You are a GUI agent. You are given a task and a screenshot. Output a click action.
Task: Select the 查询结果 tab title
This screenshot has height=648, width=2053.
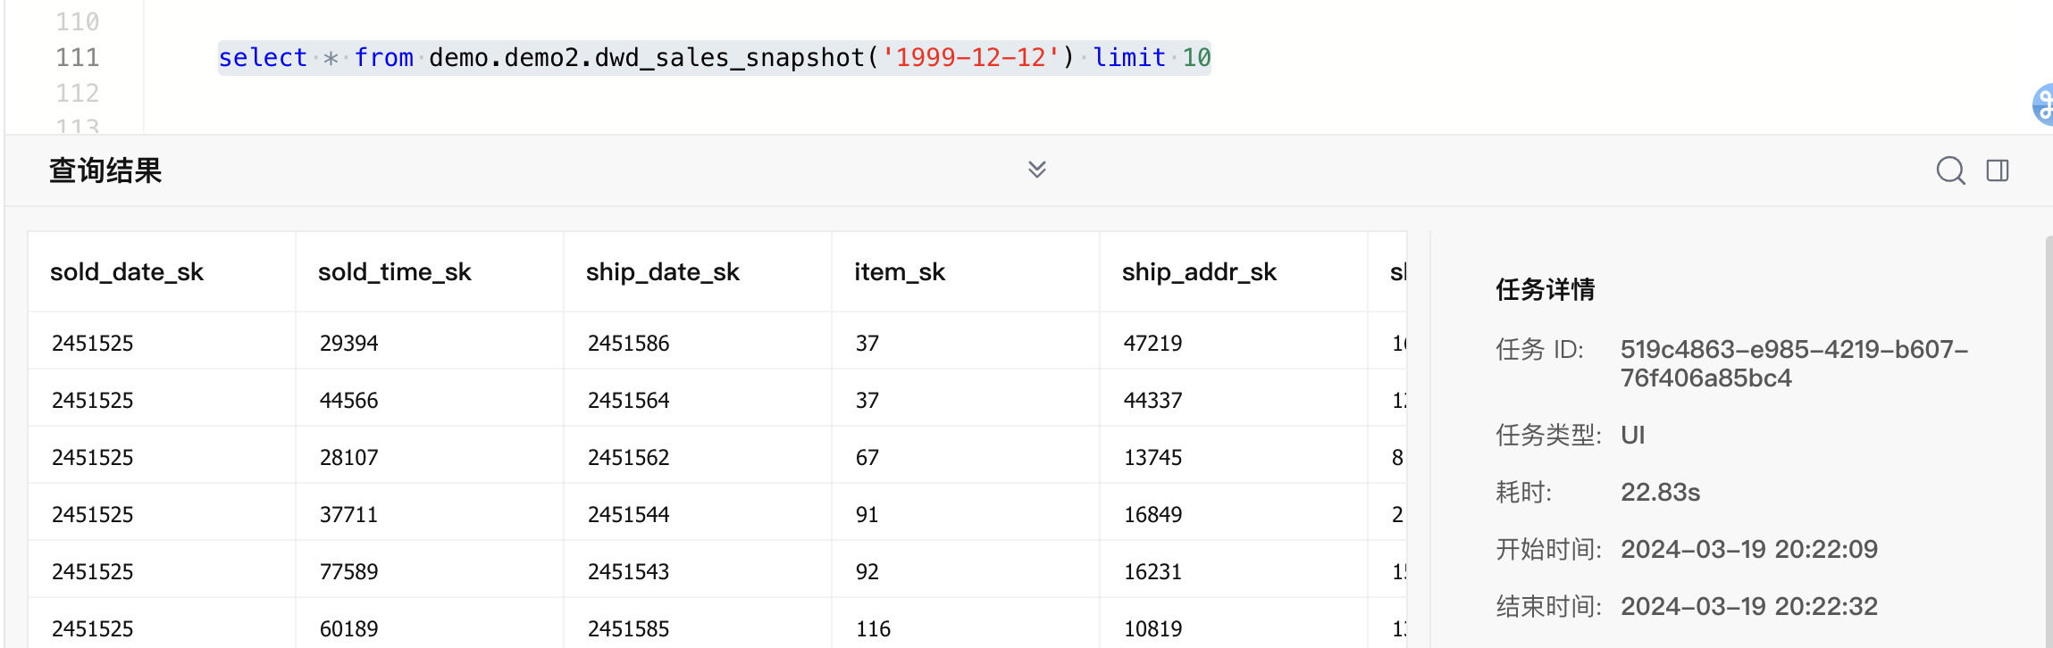105,170
